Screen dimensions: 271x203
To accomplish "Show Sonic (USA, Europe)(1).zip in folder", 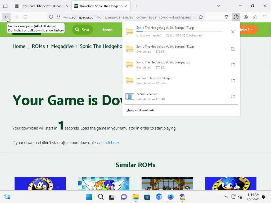I will [x=233, y=49].
